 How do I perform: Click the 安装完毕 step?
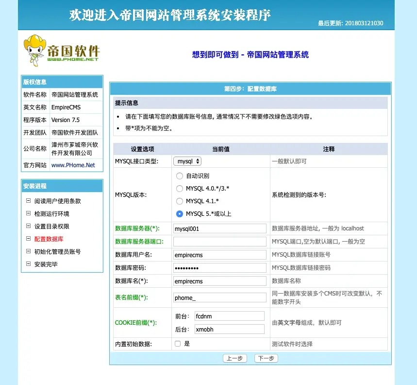pyautogui.click(x=46, y=264)
